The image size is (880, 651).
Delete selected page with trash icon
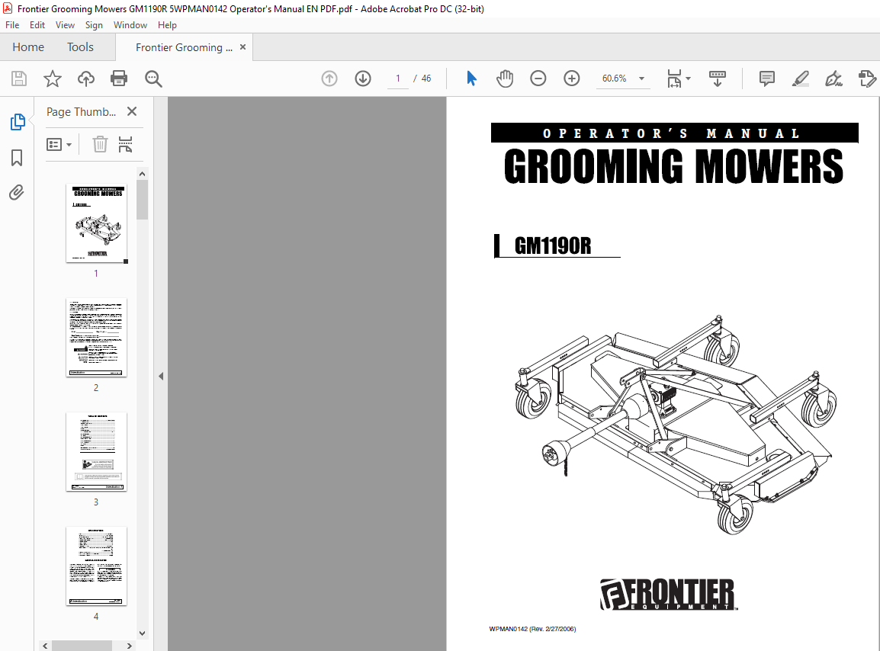(x=100, y=144)
